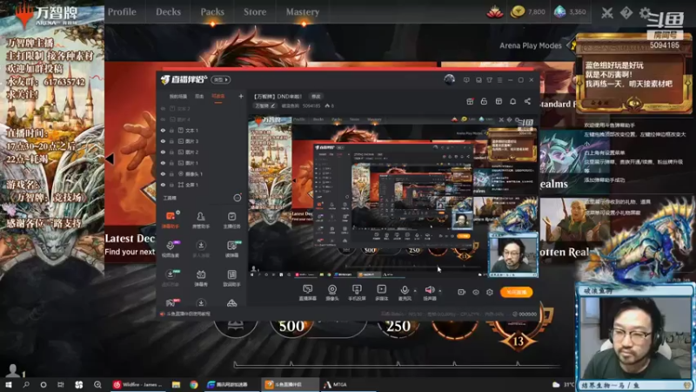Viewport: 696px width, 392px height.
Task: Click the MTGA lotus icon near gold
Action: 494,12
